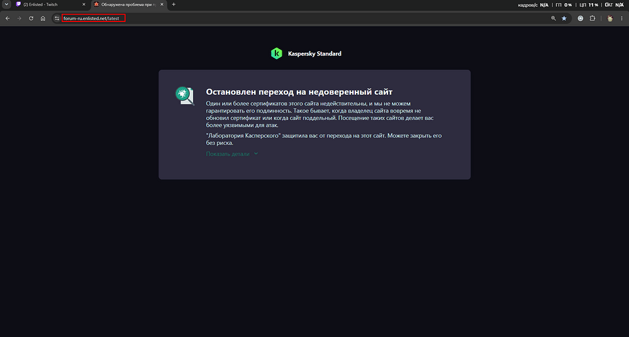
Task: Open the Extensions puzzle menu
Action: click(593, 18)
